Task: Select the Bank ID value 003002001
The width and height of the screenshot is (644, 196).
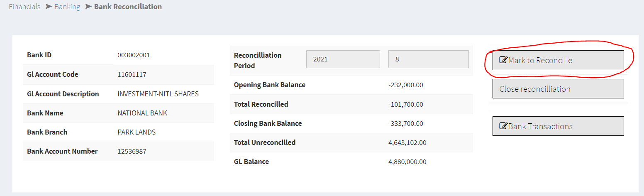Action: click(x=134, y=55)
